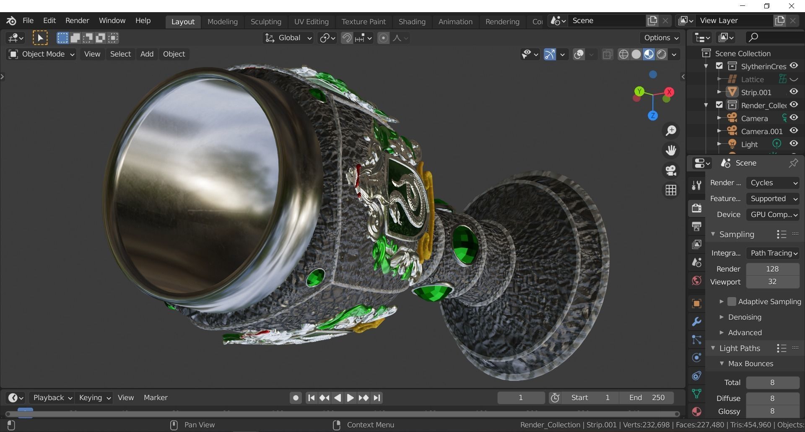Image resolution: width=805 pixels, height=432 pixels.
Task: Open the Global transform orientation dropdown
Action: (288, 38)
